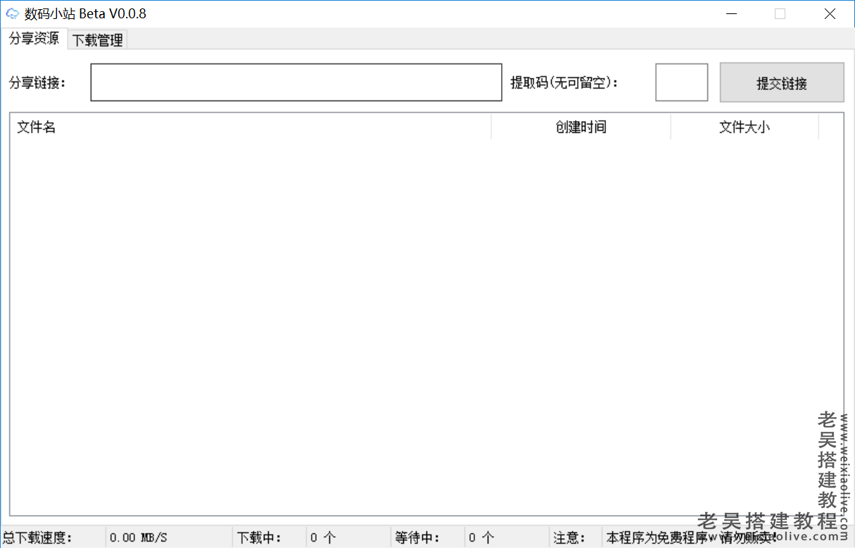Image resolution: width=855 pixels, height=548 pixels.
Task: Click the 提交链接 button
Action: 781,82
